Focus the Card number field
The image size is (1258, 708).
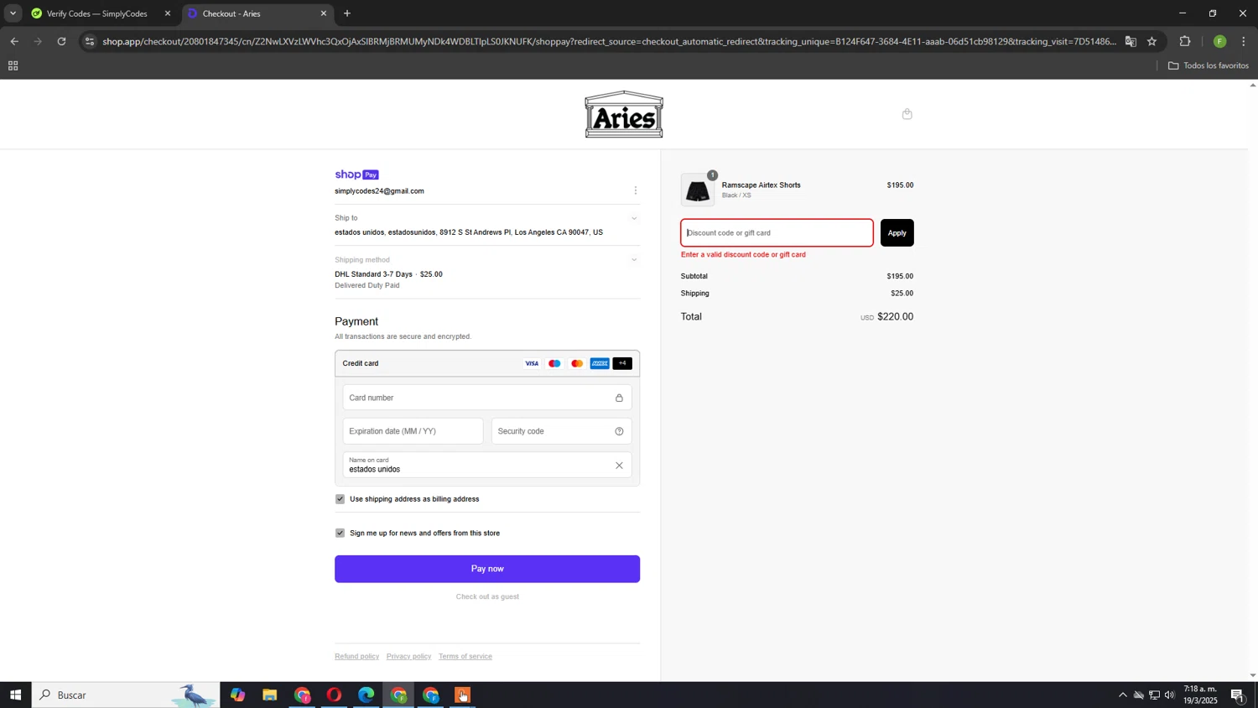(x=487, y=398)
